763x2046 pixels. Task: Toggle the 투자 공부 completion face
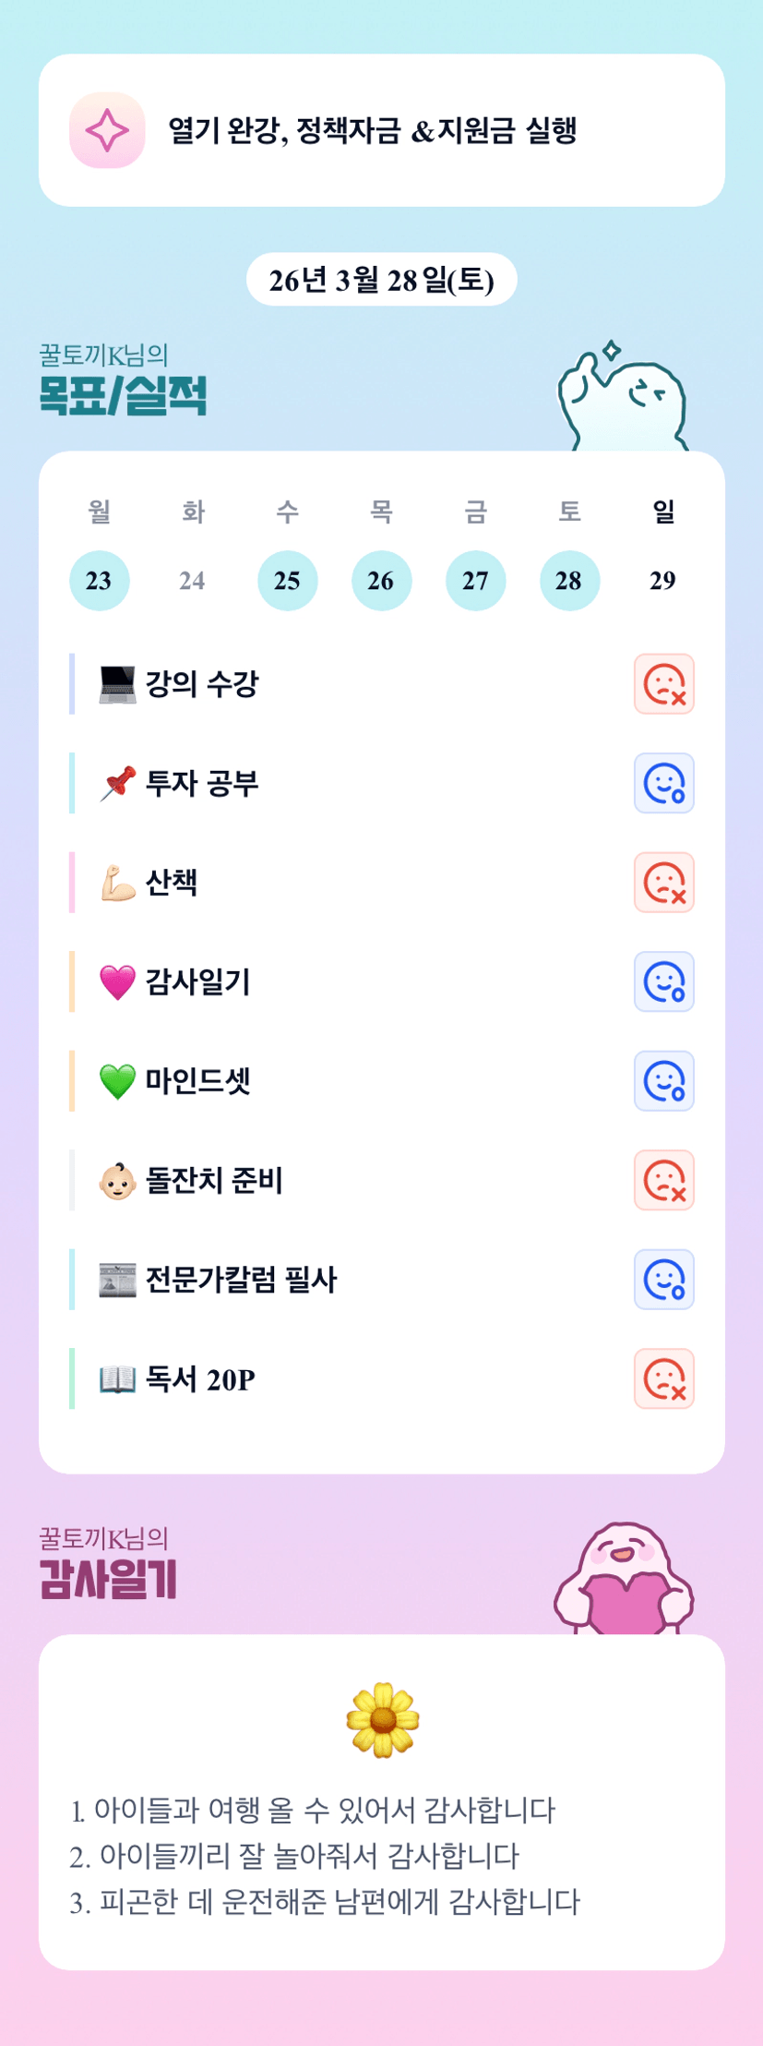(663, 784)
